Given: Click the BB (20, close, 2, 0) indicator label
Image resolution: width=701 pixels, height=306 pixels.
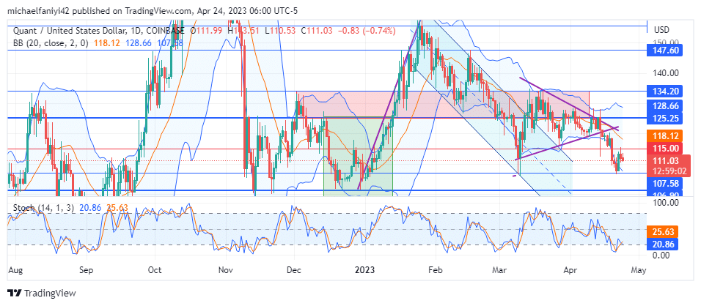Looking at the screenshot, I should (50, 43).
